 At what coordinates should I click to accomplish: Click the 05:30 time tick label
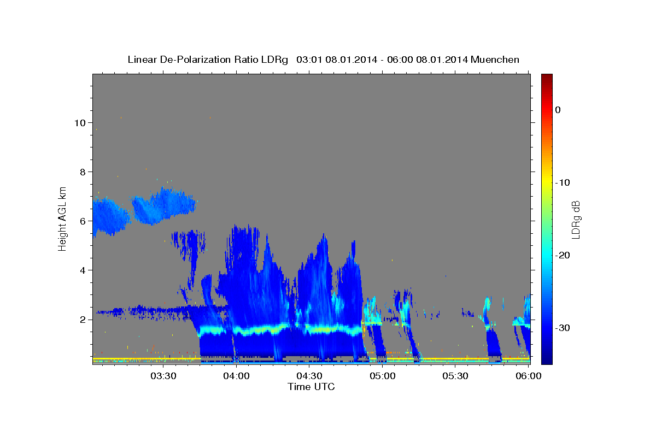(456, 376)
